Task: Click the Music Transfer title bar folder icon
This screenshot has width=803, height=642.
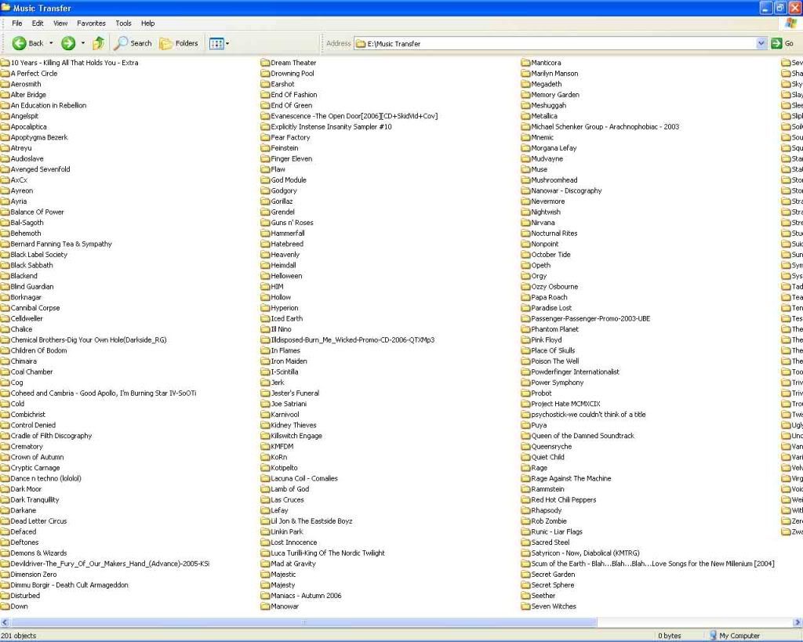Action: [x=6, y=8]
